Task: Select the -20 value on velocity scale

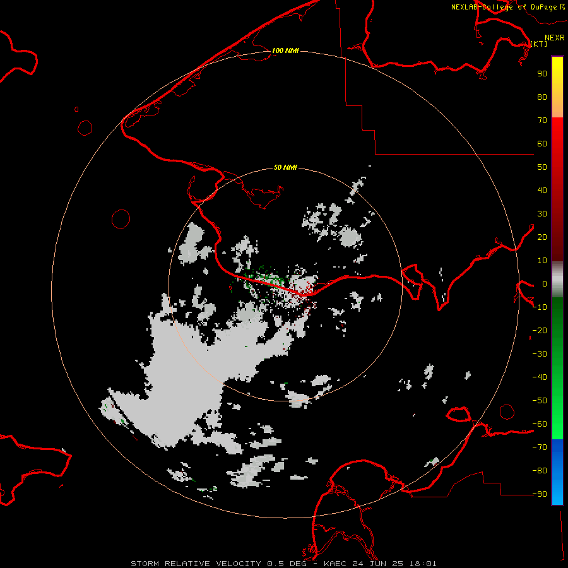Action: point(540,331)
